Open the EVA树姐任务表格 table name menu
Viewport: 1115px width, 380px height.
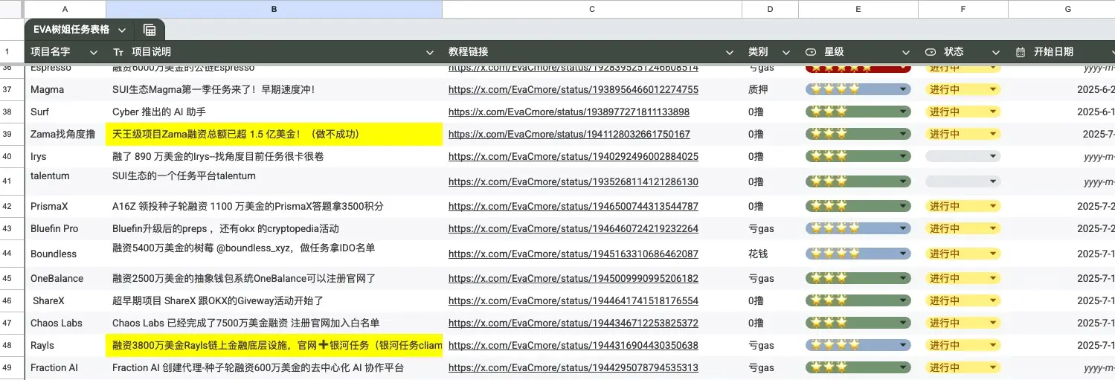pyautogui.click(x=122, y=30)
